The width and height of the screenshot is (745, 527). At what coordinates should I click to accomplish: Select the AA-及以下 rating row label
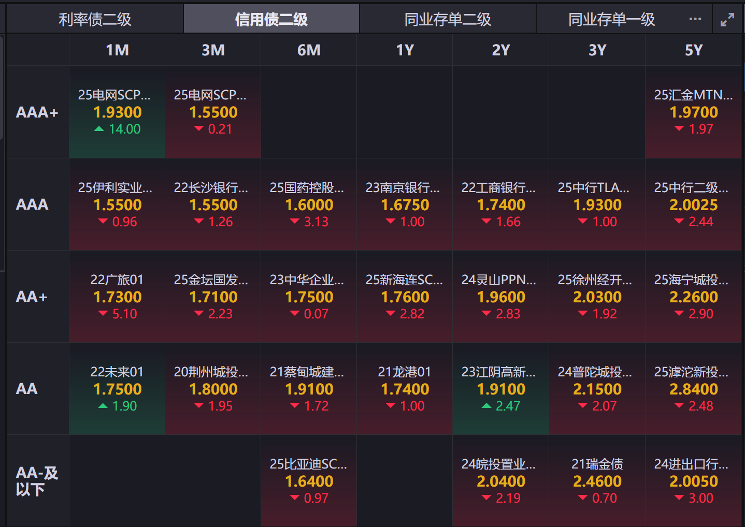[37, 481]
